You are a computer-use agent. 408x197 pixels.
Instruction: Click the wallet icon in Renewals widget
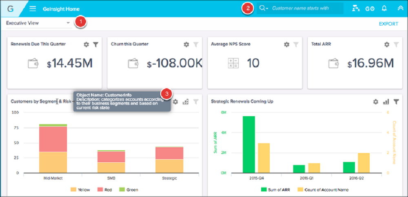(33, 64)
